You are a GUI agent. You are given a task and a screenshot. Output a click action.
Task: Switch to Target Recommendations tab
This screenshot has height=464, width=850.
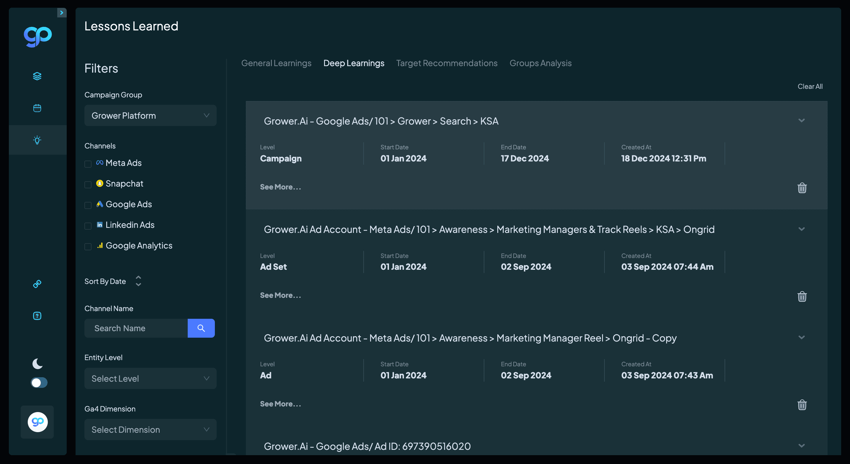[447, 63]
